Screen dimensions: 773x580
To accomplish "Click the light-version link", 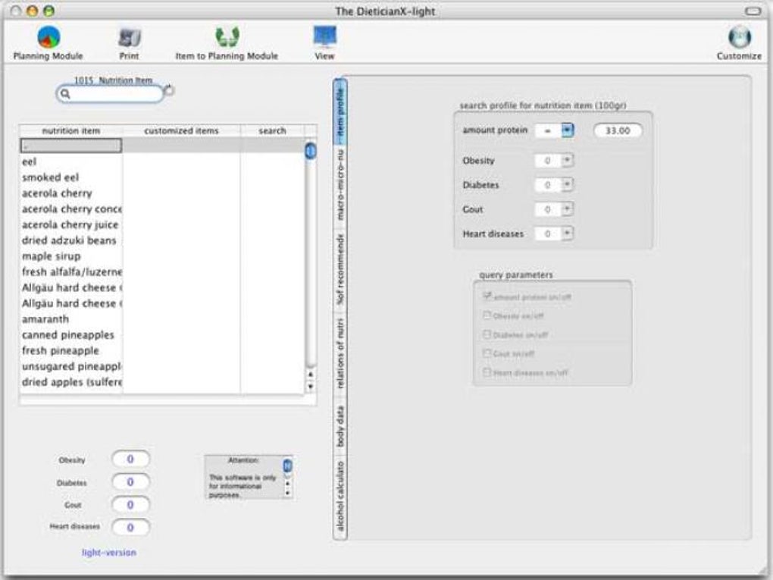I will click(109, 553).
